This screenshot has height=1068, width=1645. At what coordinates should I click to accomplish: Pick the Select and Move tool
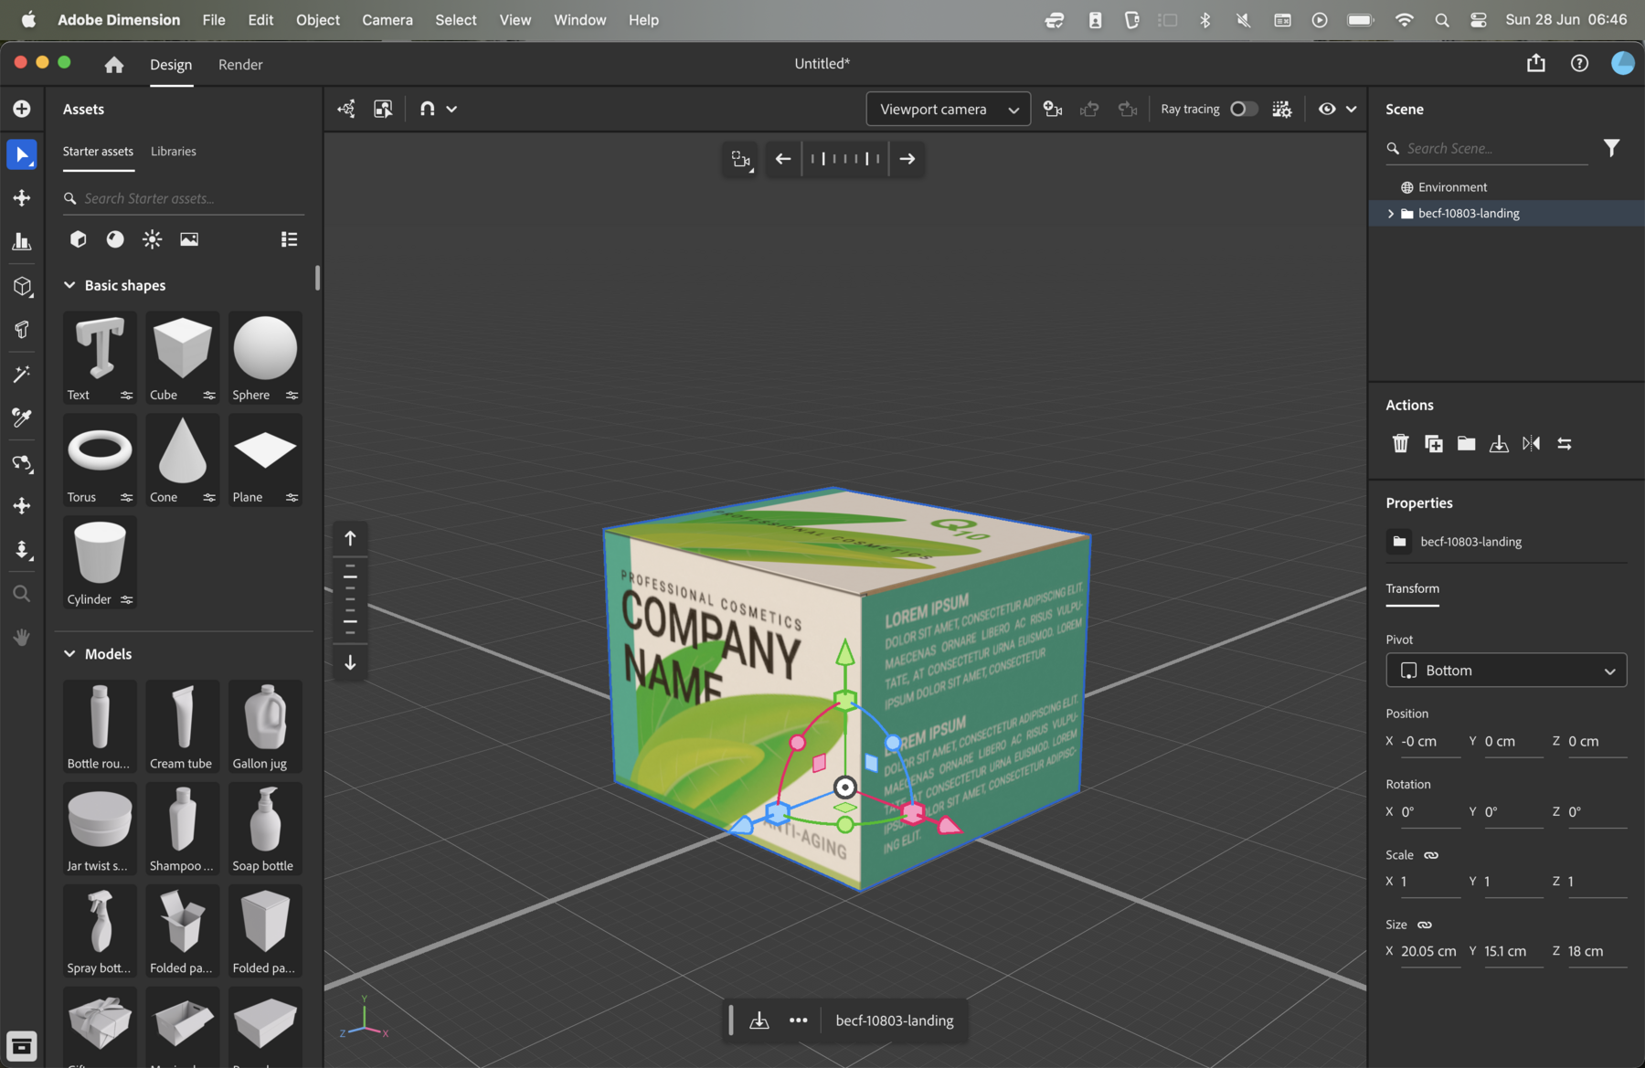tap(22, 197)
